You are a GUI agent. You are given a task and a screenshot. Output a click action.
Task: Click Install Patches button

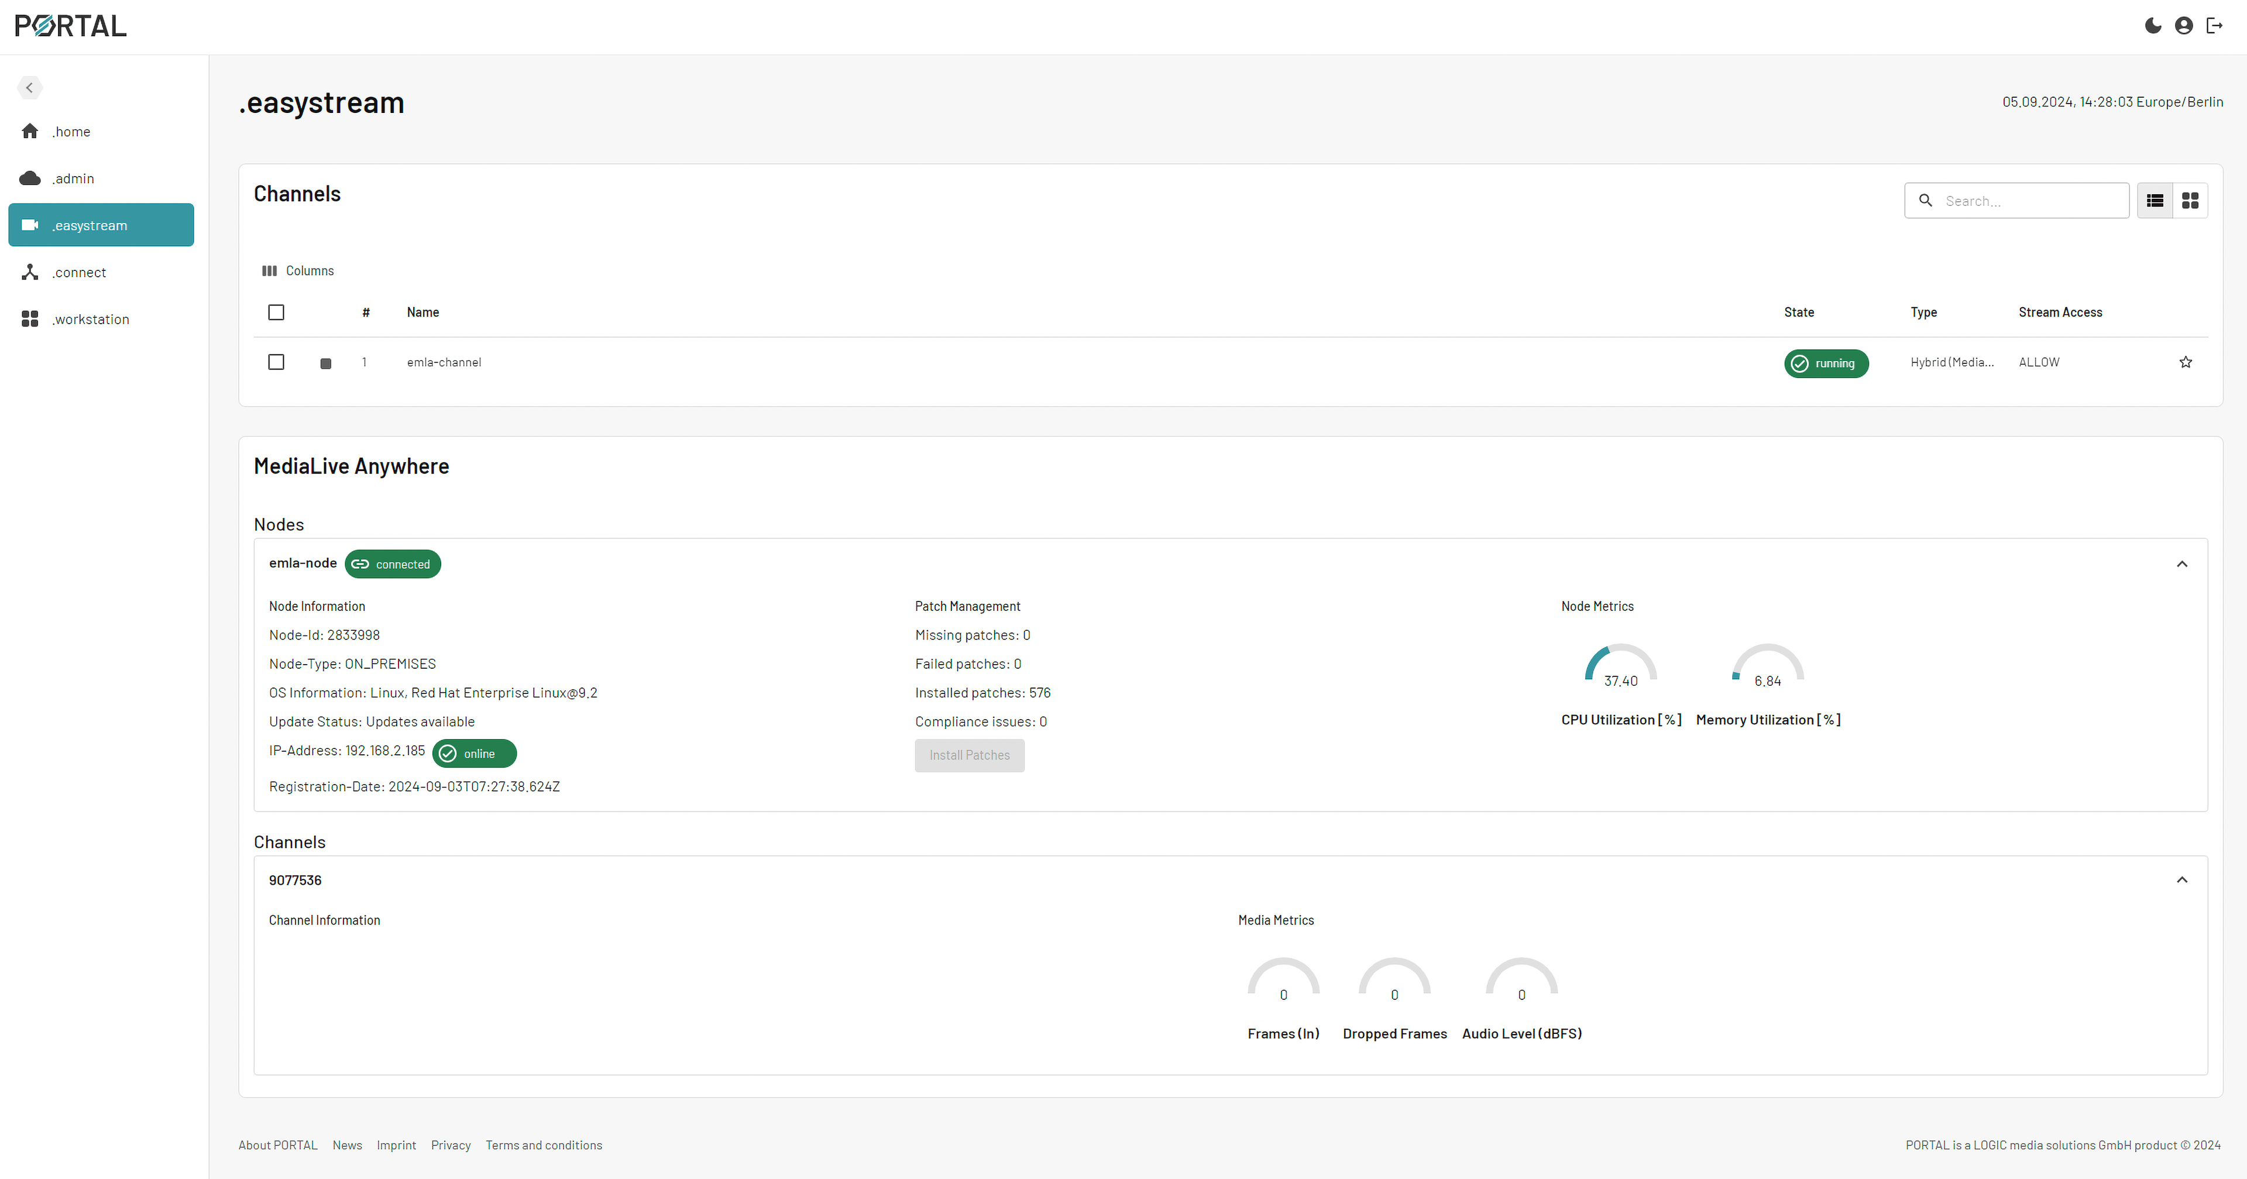click(x=969, y=755)
